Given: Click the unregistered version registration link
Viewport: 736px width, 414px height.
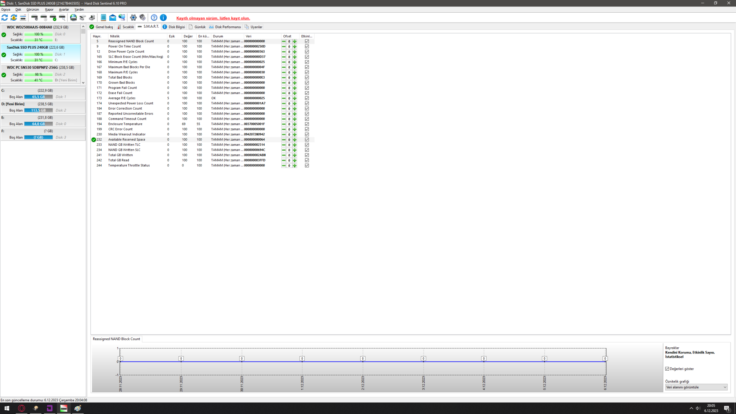Looking at the screenshot, I should 213,18.
